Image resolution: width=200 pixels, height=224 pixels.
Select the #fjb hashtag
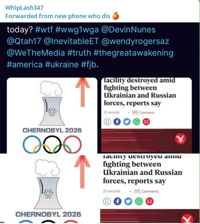pos(89,65)
